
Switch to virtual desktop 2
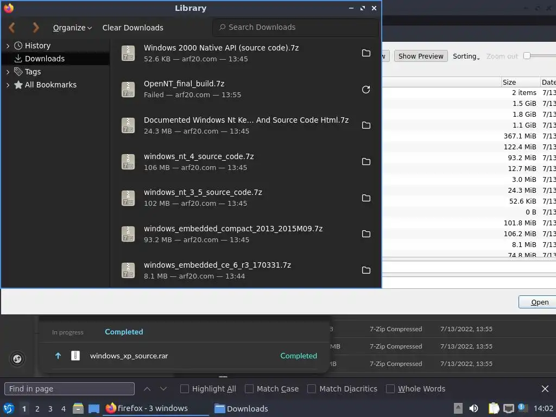click(x=37, y=409)
